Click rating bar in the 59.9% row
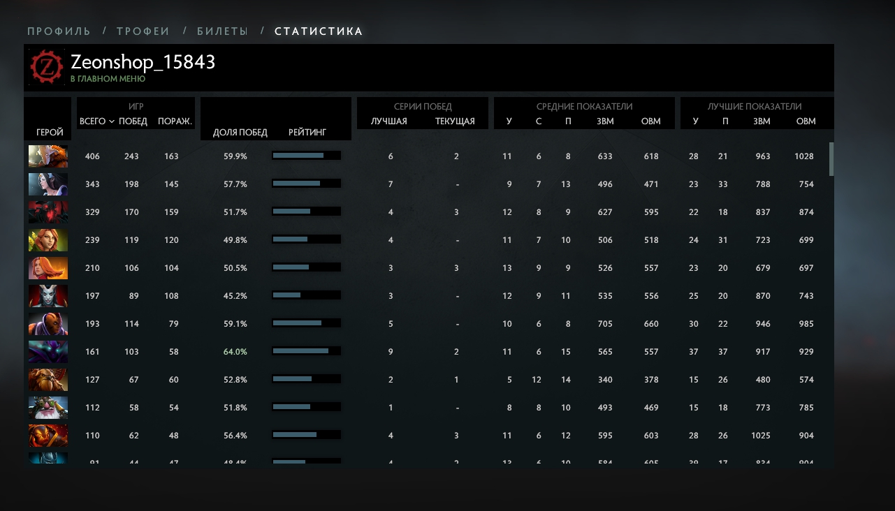Screen dimensions: 895x511 [306, 156]
